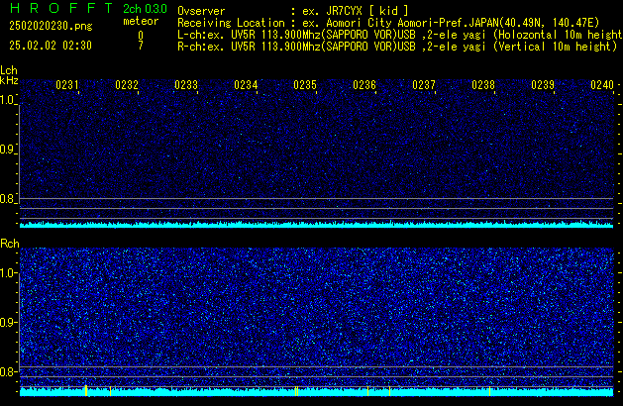The width and height of the screenshot is (623, 406).
Task: Click the 0239 time tick label
Action: (x=543, y=85)
